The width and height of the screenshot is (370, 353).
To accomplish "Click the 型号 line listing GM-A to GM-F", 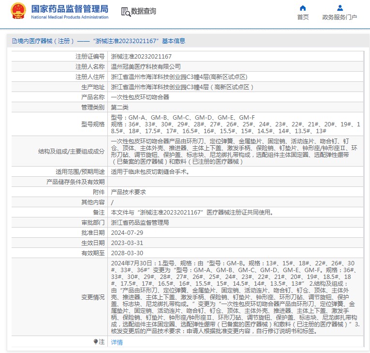I will 183,118.
